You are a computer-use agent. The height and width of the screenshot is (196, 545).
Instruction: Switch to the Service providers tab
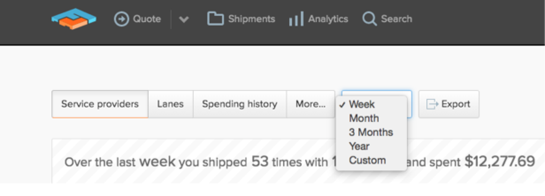(100, 104)
